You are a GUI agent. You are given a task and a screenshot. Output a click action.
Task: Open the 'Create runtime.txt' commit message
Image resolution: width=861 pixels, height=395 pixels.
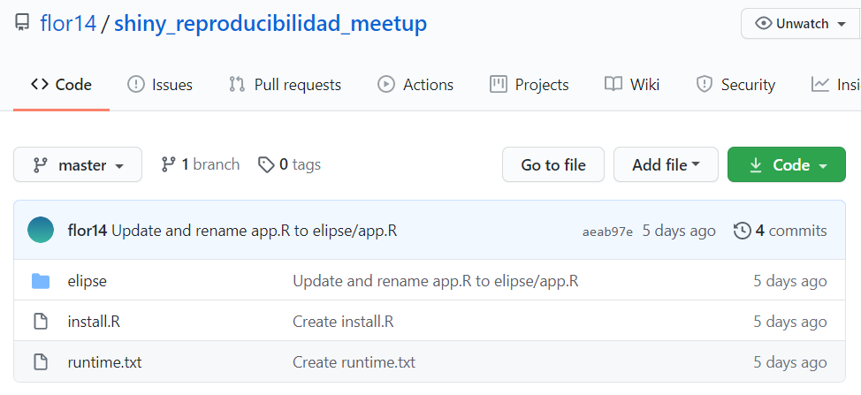[x=354, y=362]
